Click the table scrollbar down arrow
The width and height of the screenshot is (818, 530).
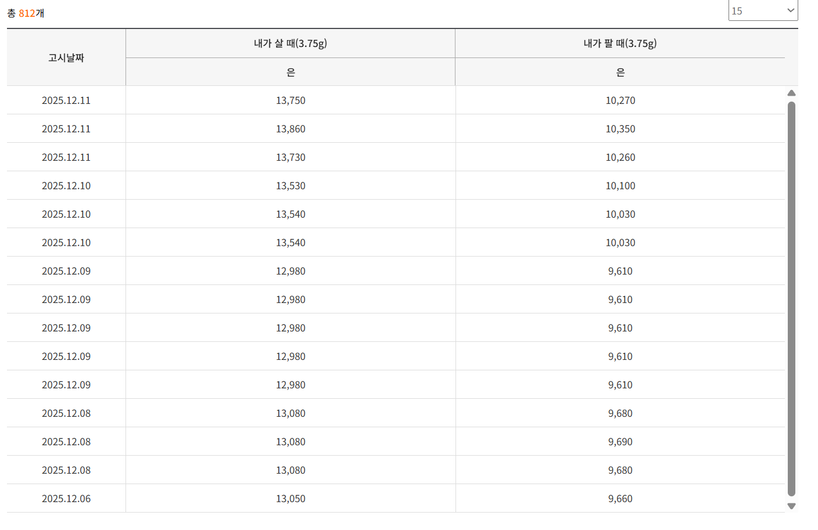pyautogui.click(x=791, y=506)
